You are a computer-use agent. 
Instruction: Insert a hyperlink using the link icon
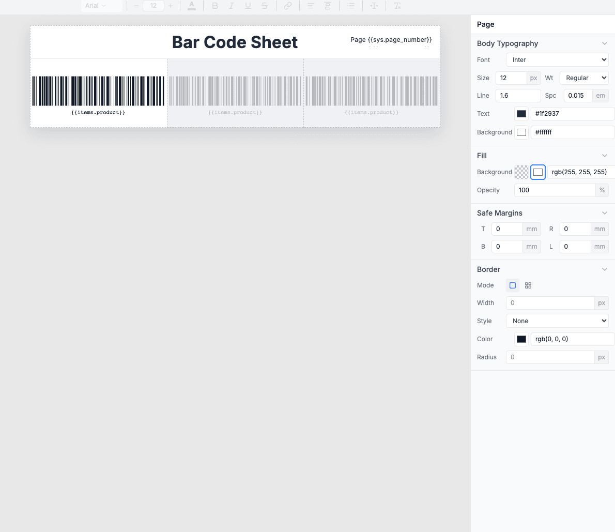pyautogui.click(x=288, y=6)
